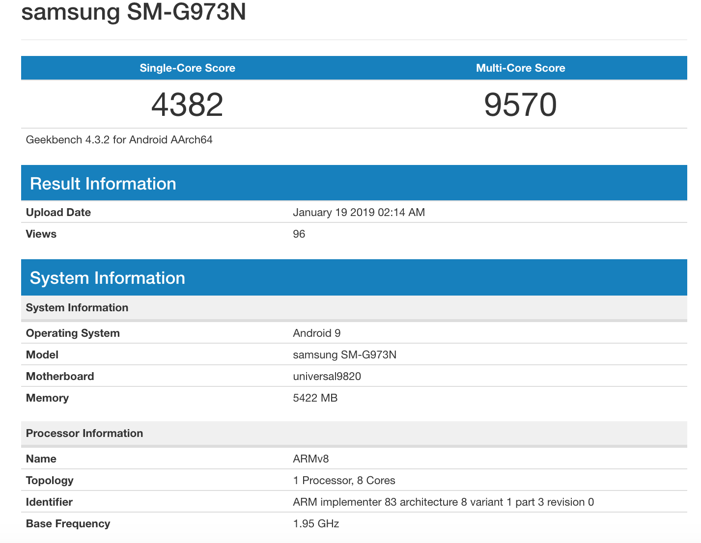This screenshot has width=701, height=543.
Task: Click the Geekbench 4.3.2 for Android version text
Action: tap(119, 140)
